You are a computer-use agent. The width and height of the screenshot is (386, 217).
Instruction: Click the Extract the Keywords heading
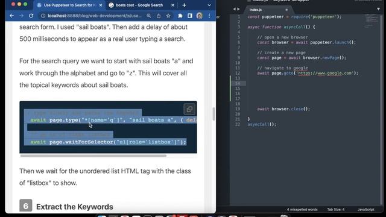[x=75, y=207]
